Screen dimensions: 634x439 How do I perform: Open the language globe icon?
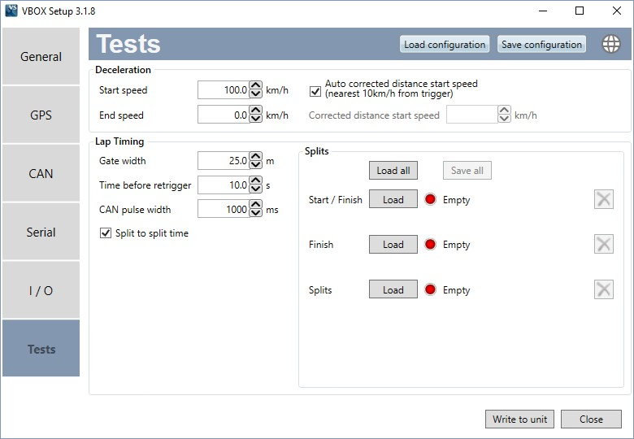tap(611, 44)
